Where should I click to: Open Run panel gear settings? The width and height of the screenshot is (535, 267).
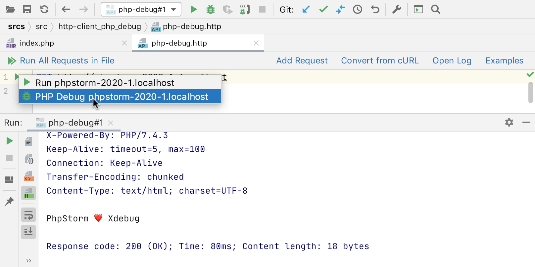(x=509, y=123)
